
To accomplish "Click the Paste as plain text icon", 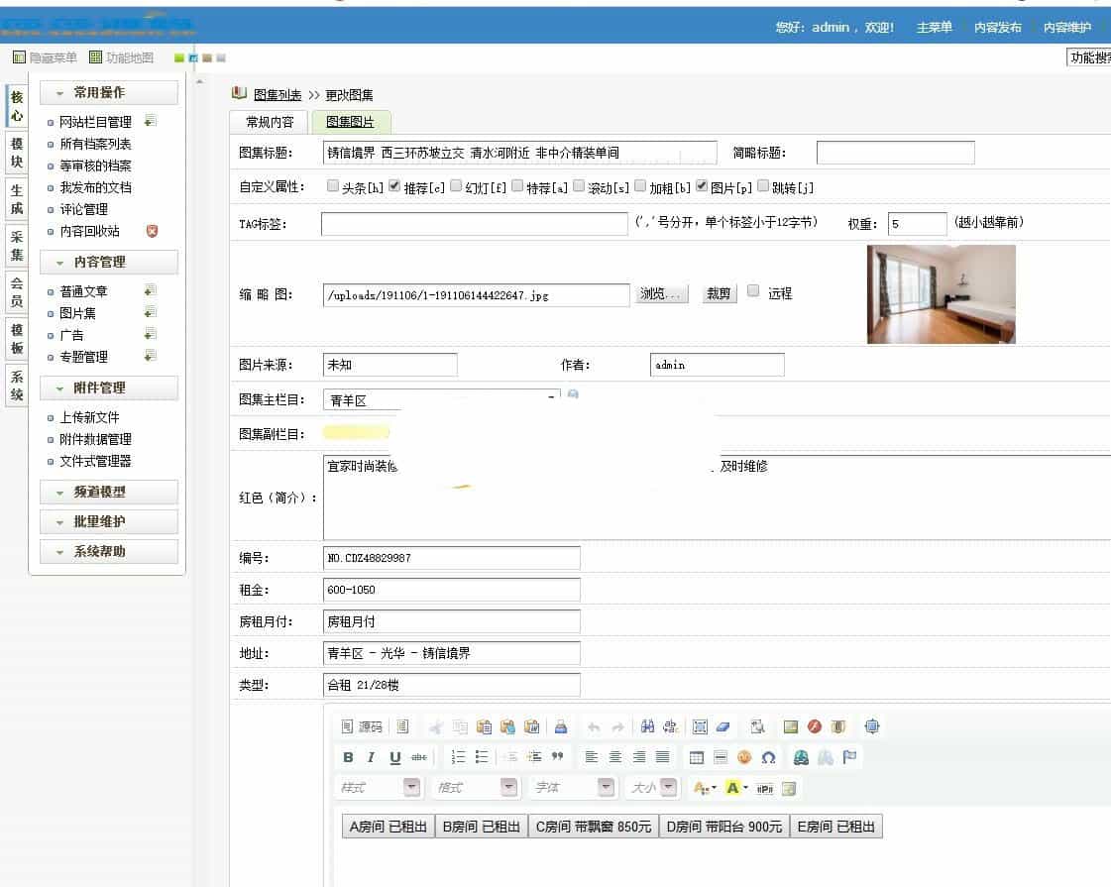I will tap(507, 726).
